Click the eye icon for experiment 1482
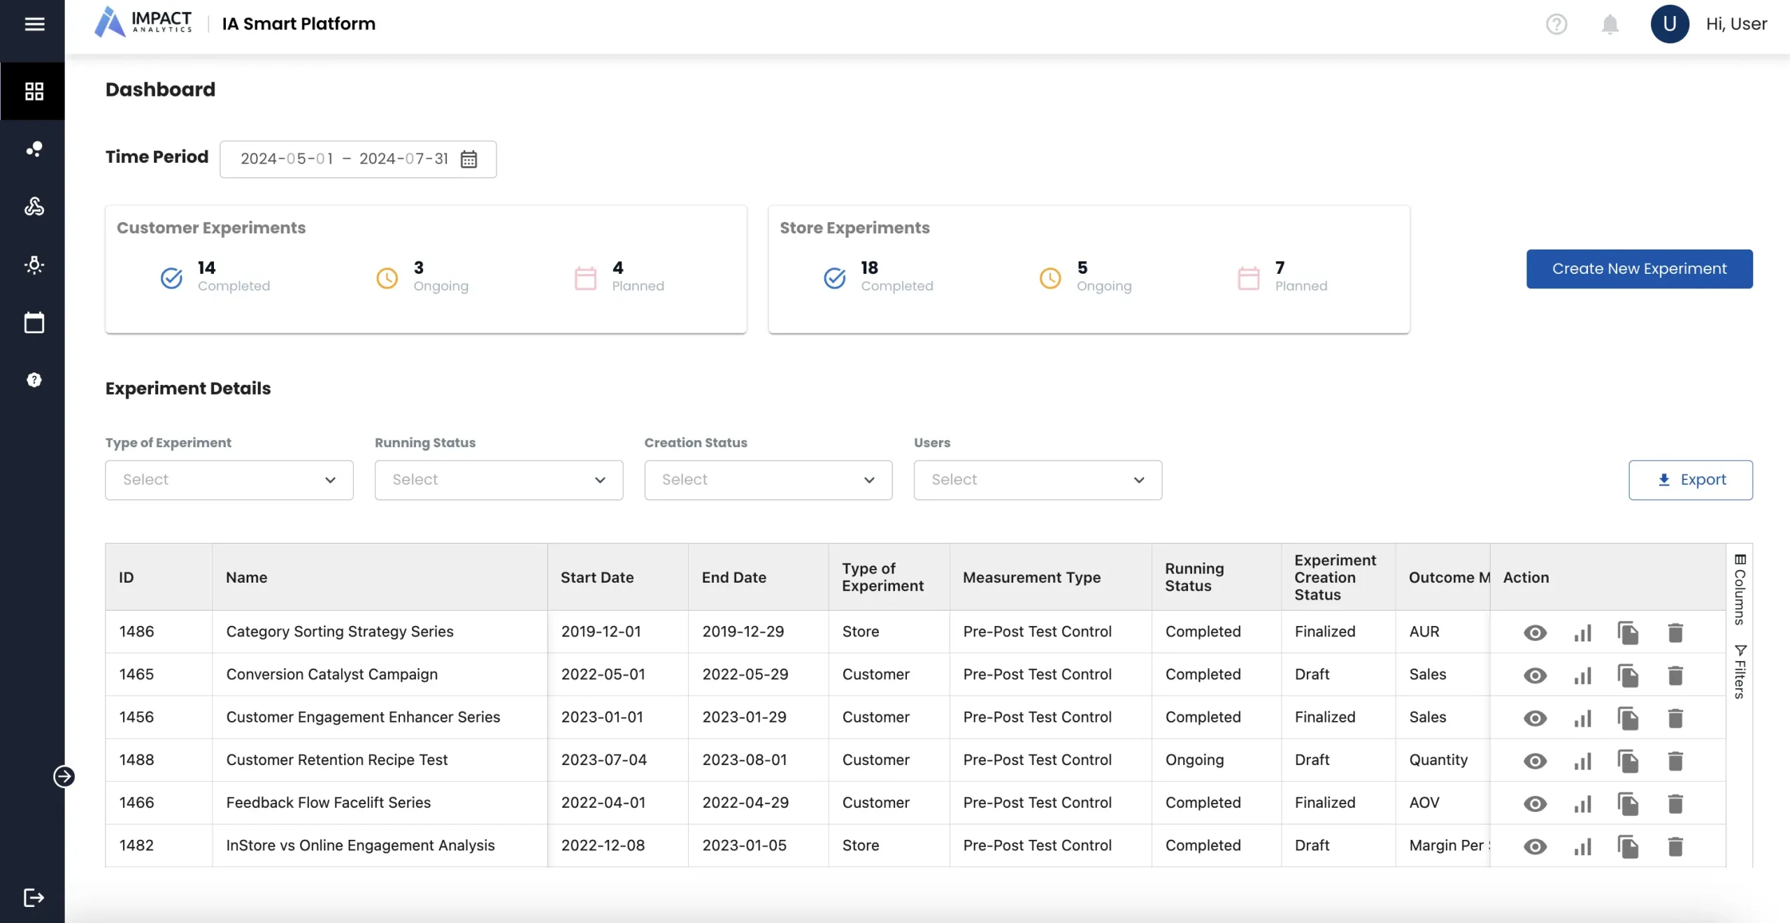Screen dimensions: 1790x923 pos(1535,847)
